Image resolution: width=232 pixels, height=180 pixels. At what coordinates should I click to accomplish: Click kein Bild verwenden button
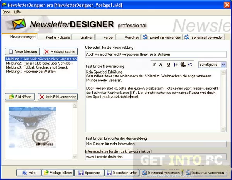[x=58, y=97]
